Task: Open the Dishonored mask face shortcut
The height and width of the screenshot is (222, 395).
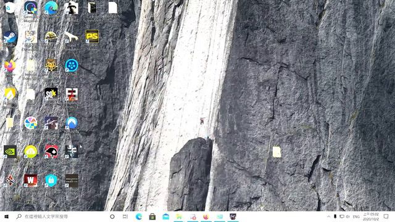Action: (x=72, y=152)
